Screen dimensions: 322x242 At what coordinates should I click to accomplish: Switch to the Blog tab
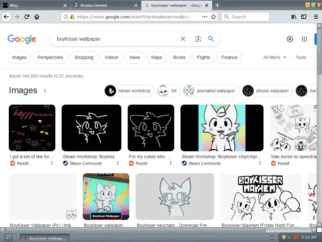[x=35, y=5]
